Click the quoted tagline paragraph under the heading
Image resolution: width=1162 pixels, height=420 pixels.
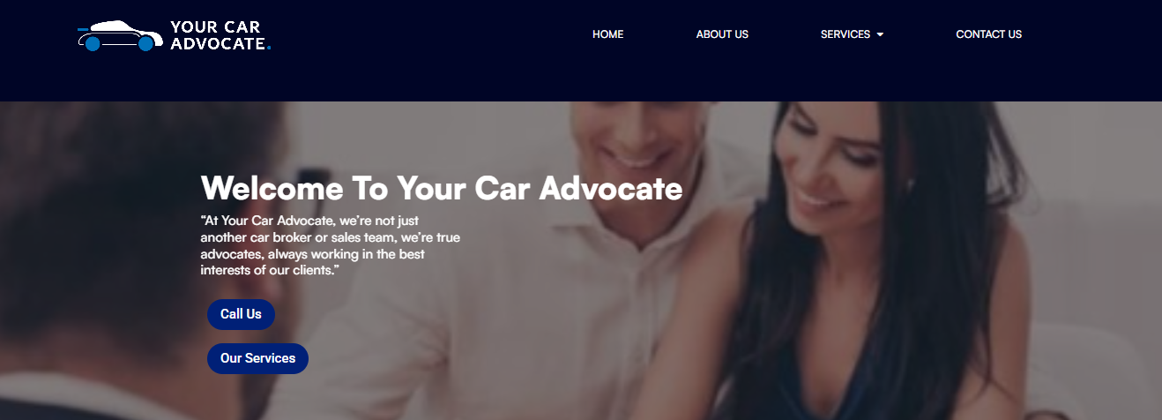331,245
